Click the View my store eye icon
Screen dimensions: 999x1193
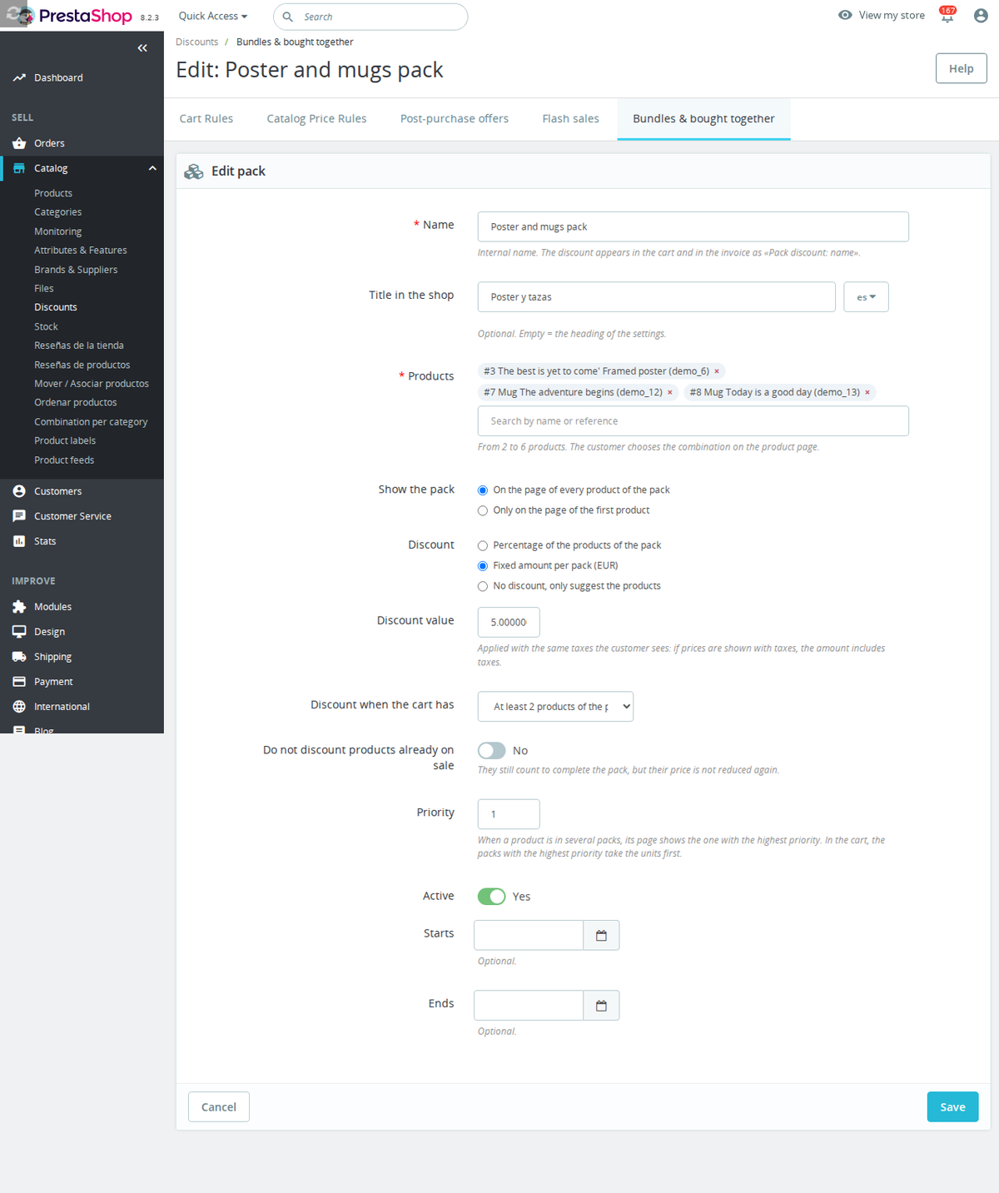click(x=845, y=15)
